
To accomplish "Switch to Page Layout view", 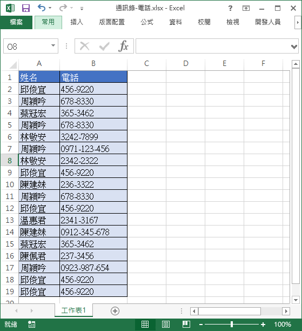I will (x=165, y=325).
